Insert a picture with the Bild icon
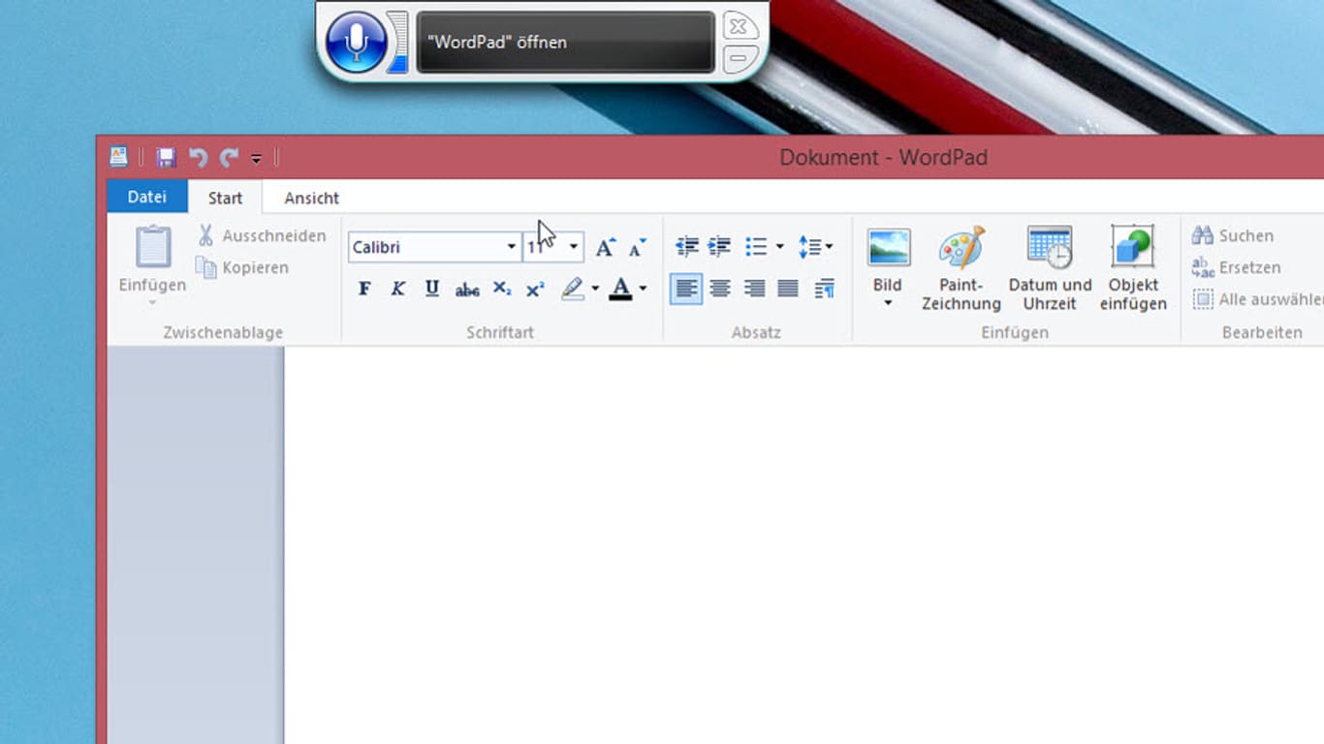 [888, 248]
